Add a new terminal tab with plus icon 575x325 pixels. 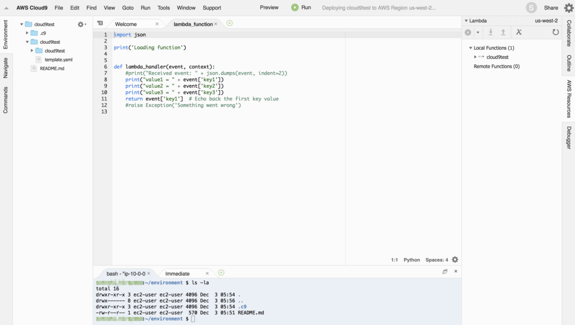(221, 273)
